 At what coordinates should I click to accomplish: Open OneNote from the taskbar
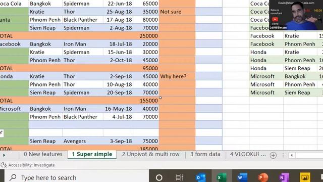[x=284, y=177]
